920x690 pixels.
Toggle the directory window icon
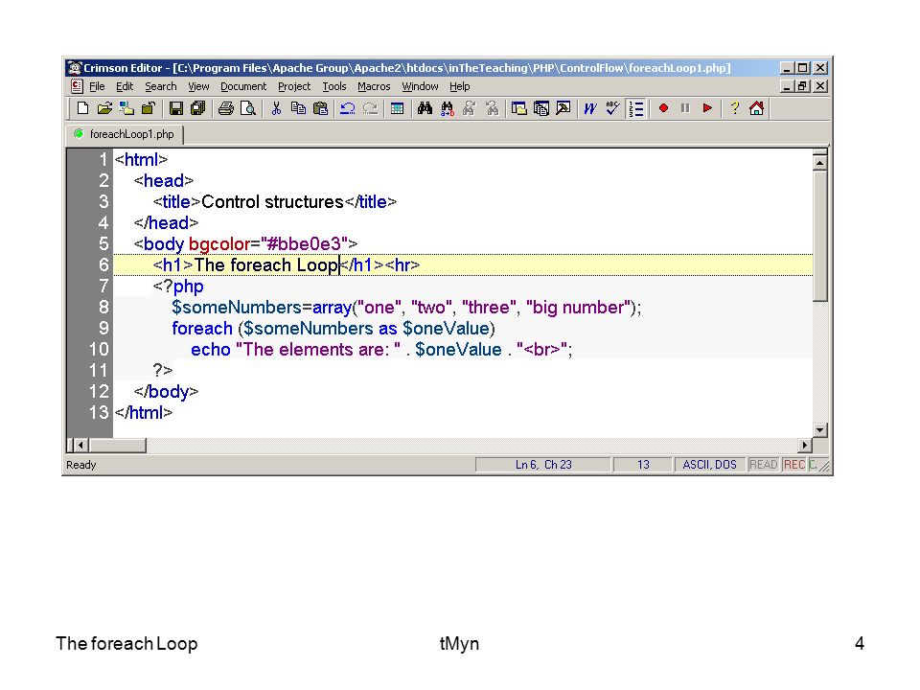click(x=518, y=108)
